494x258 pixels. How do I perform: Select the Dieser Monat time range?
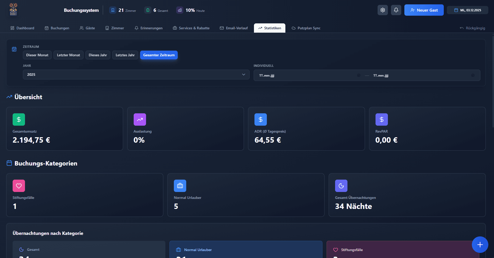(x=37, y=55)
